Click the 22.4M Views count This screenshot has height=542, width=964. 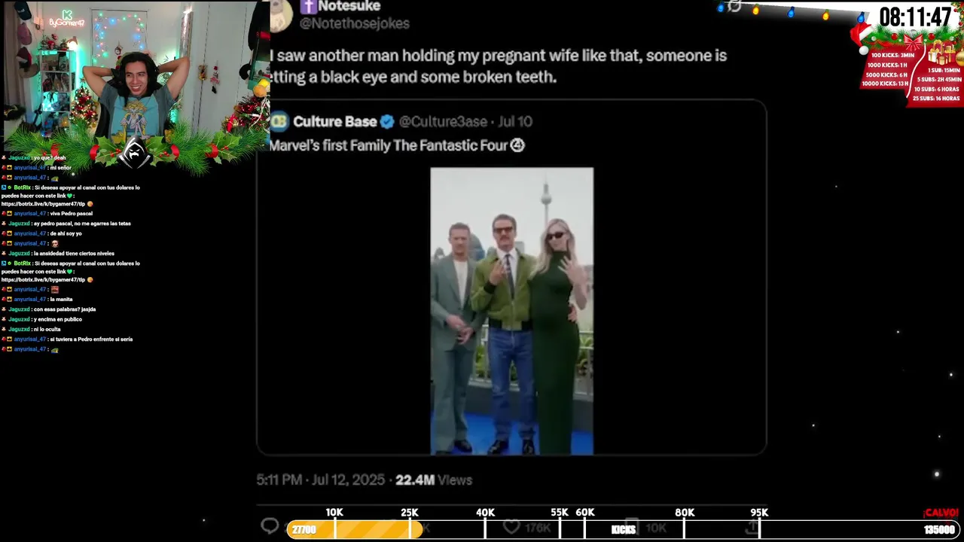[x=434, y=480]
